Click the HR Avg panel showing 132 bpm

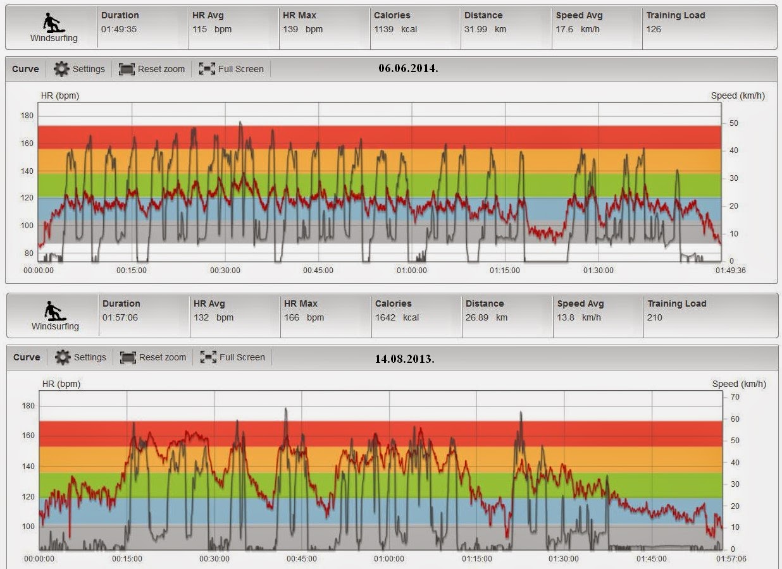[209, 310]
